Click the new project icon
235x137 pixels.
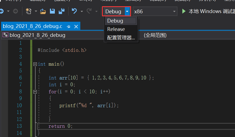[x=28, y=11]
